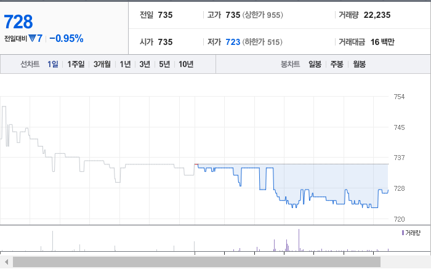Click the 하한가 515 text
Image resolution: width=431 pixels, height=277 pixels.
[262, 42]
